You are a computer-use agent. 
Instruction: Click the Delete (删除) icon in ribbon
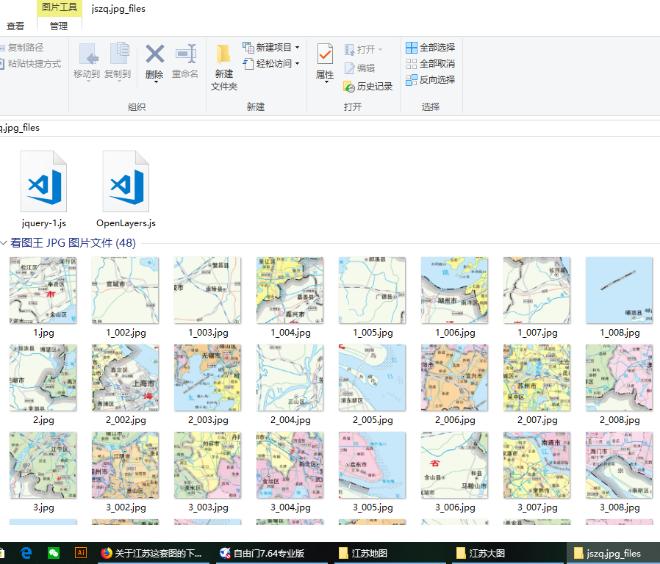click(154, 55)
